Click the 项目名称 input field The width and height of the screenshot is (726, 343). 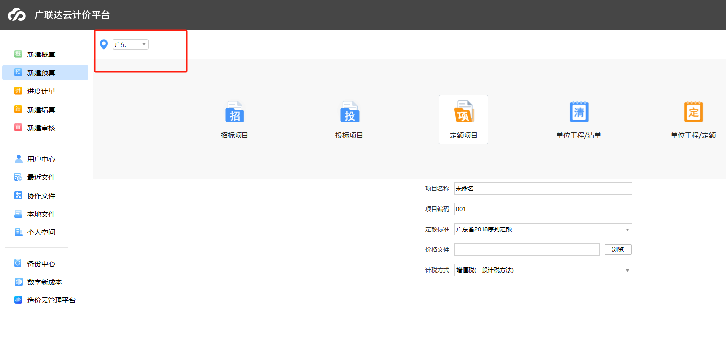[543, 188]
